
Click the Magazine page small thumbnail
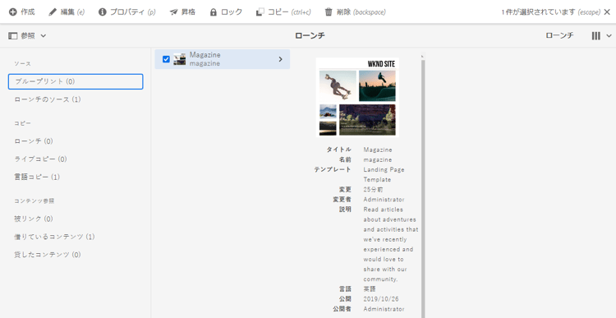tap(180, 59)
